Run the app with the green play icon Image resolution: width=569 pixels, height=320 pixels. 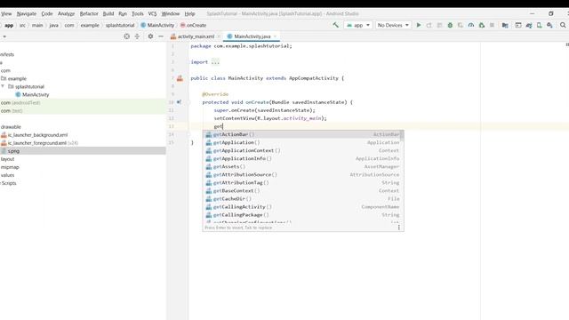pyautogui.click(x=419, y=25)
